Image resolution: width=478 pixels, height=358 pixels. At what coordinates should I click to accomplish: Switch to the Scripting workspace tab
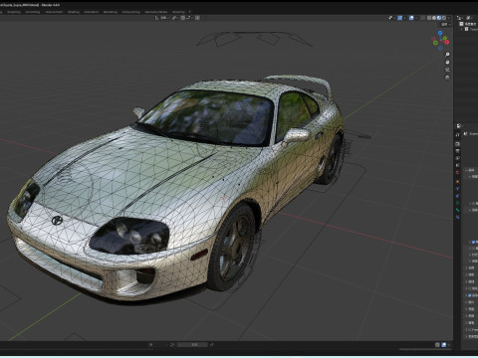point(178,12)
